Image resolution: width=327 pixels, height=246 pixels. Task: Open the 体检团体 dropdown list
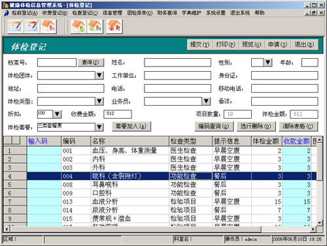pyautogui.click(x=99, y=76)
